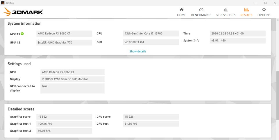Viewport: 279px width, 140px height.
Task: Click the Graphics score 16 562 value
Action: coord(64,117)
